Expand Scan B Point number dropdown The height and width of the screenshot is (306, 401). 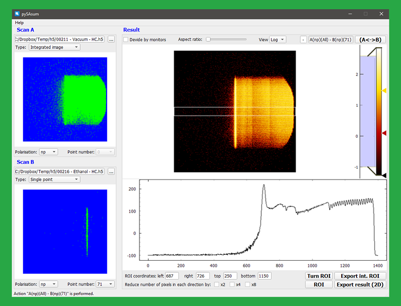[105, 284]
